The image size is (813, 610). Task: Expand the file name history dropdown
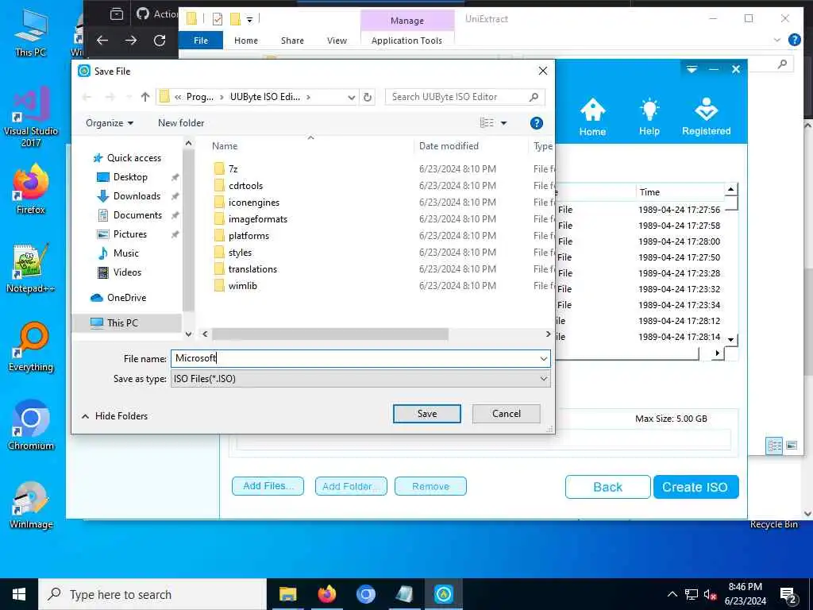pos(543,358)
